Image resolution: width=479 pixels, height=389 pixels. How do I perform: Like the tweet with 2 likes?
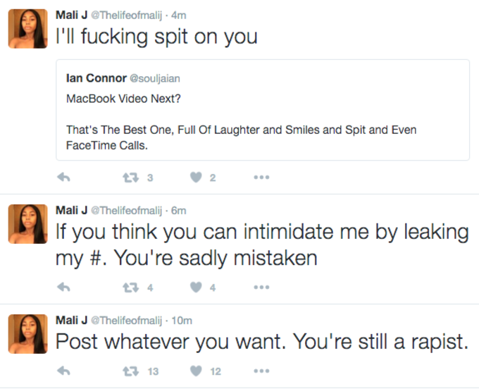tap(196, 177)
